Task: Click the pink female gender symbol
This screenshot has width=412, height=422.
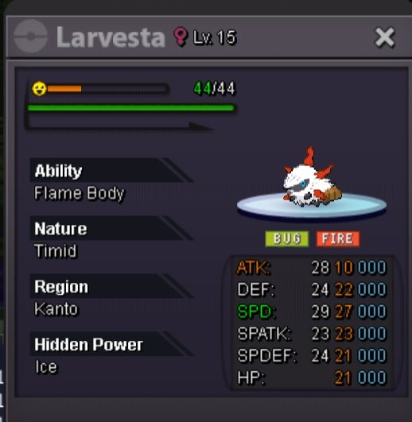Action: click(x=180, y=37)
